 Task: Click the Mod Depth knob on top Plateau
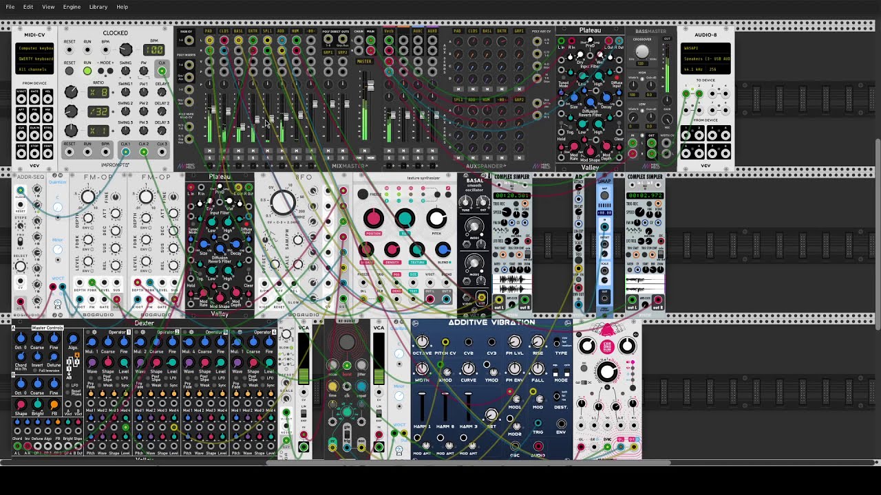606,146
